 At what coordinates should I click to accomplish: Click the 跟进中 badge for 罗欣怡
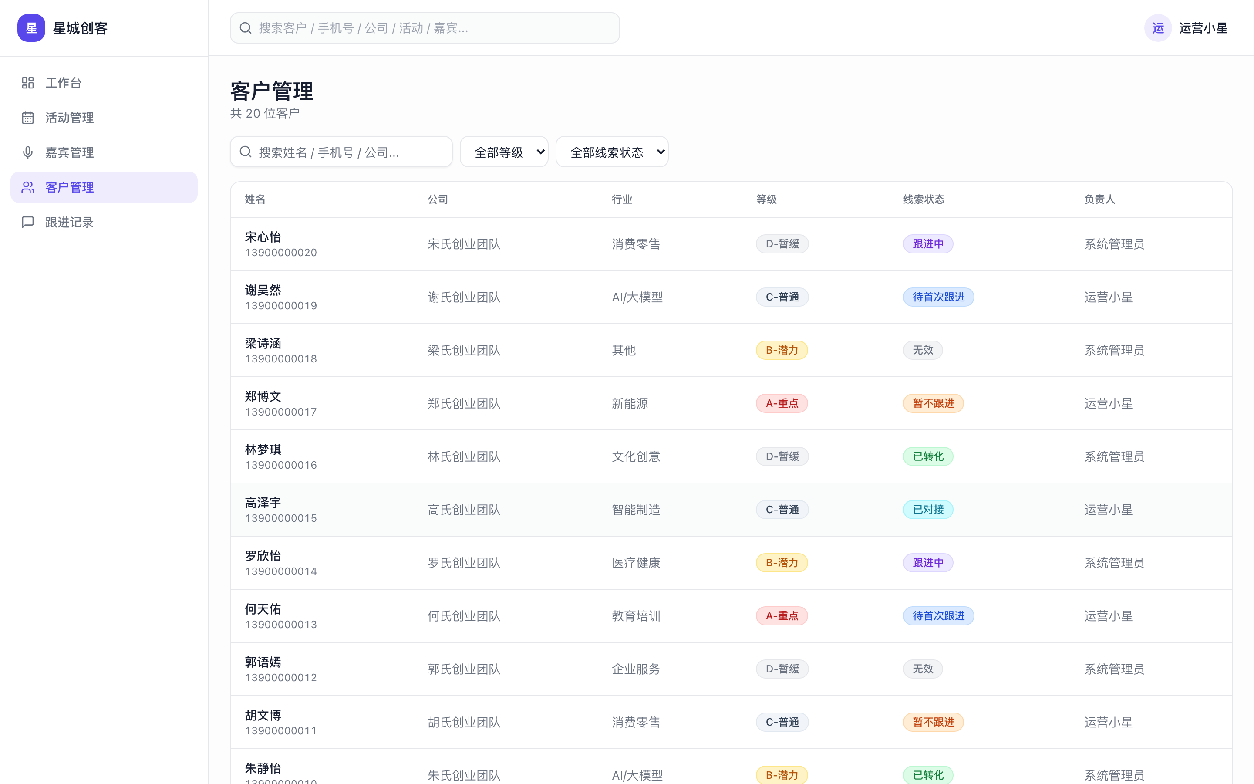point(927,563)
